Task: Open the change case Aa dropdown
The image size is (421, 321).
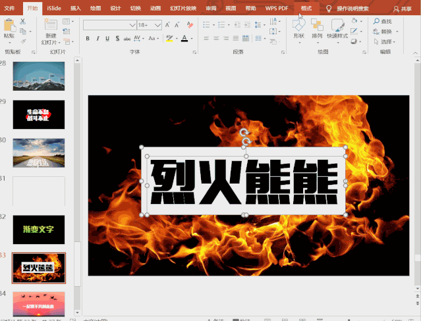Action: click(154, 38)
